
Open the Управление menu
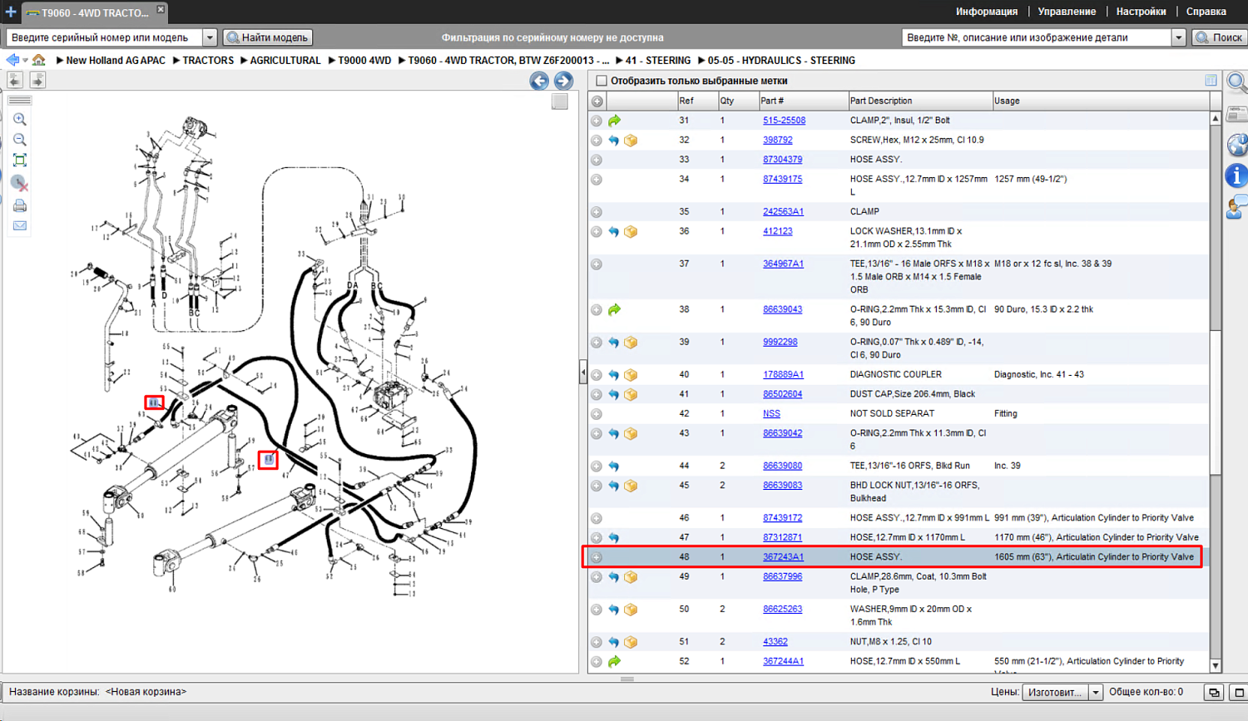tap(1067, 12)
